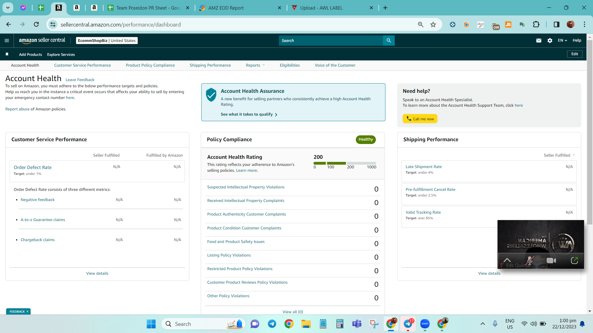The width and height of the screenshot is (593, 333).
Task: Open the Chrome three-dot menu
Action: pyautogui.click(x=584, y=24)
